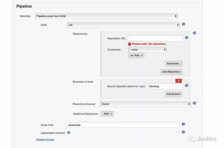The height and width of the screenshot is (148, 224).
Task: Click the 'Definition' label
Action: (x=25, y=16)
